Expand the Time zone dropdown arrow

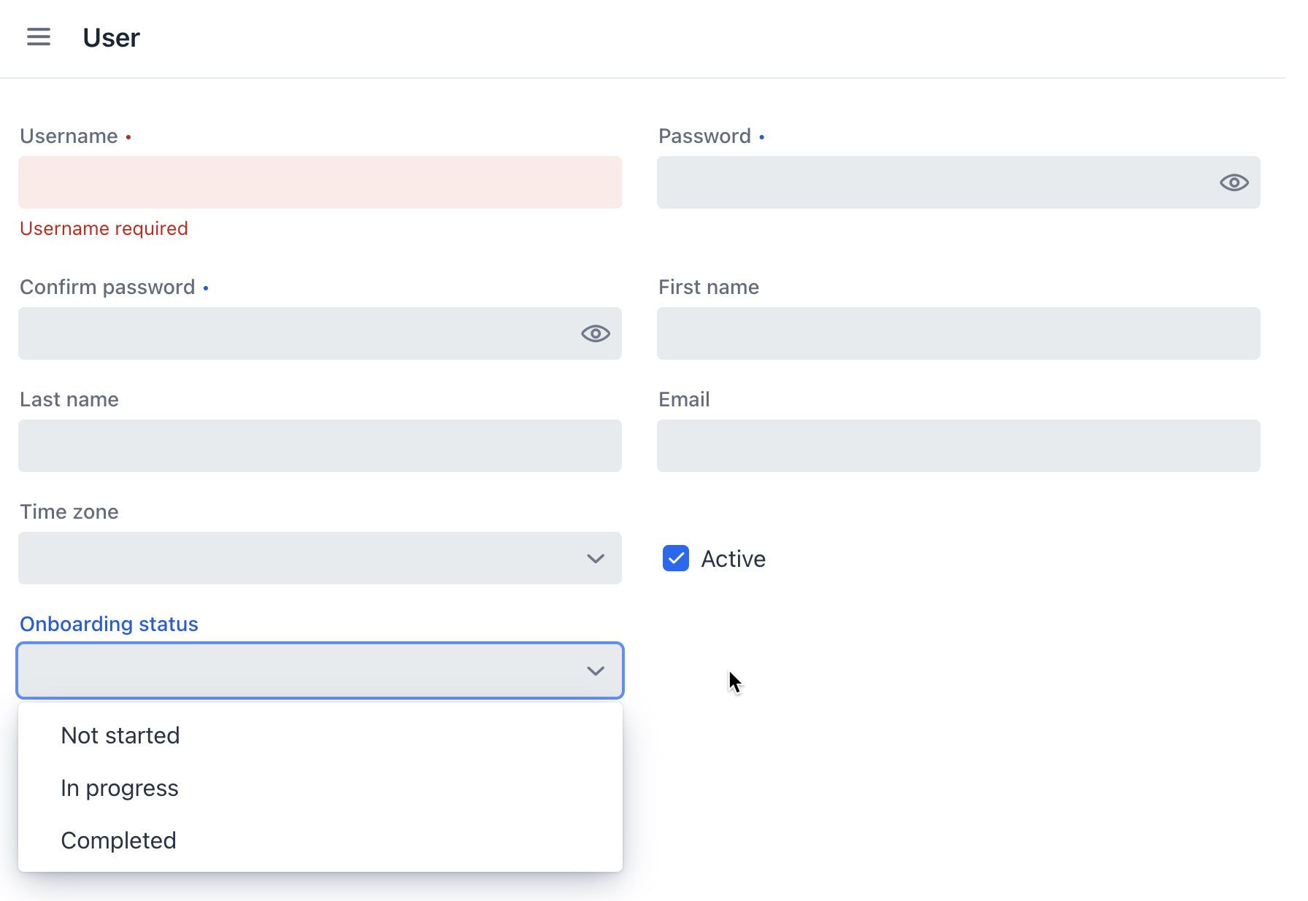(x=595, y=559)
